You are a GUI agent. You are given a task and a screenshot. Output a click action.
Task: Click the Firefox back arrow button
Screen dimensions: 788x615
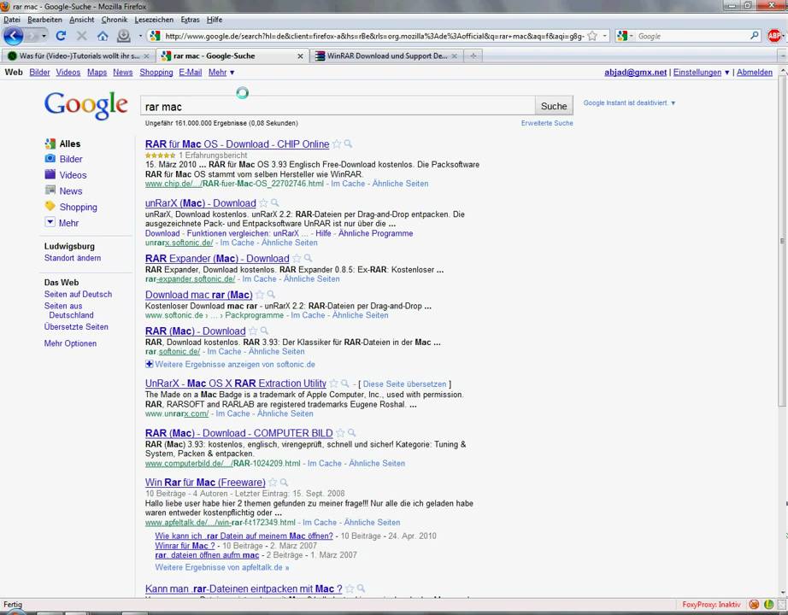click(14, 36)
